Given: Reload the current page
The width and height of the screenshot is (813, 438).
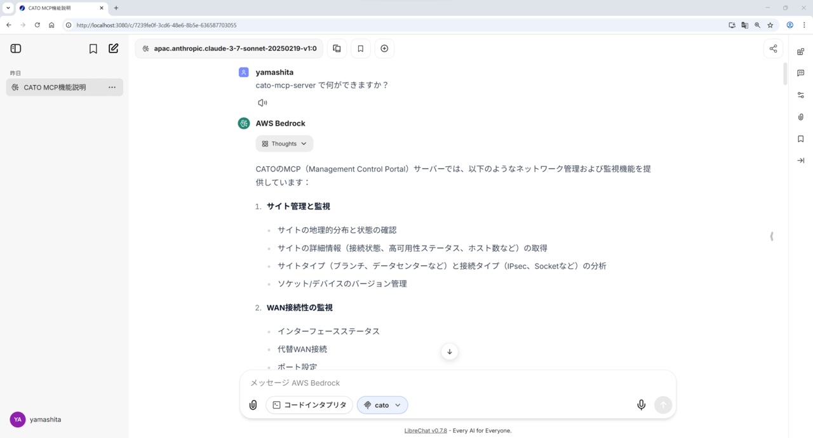Looking at the screenshot, I should pos(37,25).
